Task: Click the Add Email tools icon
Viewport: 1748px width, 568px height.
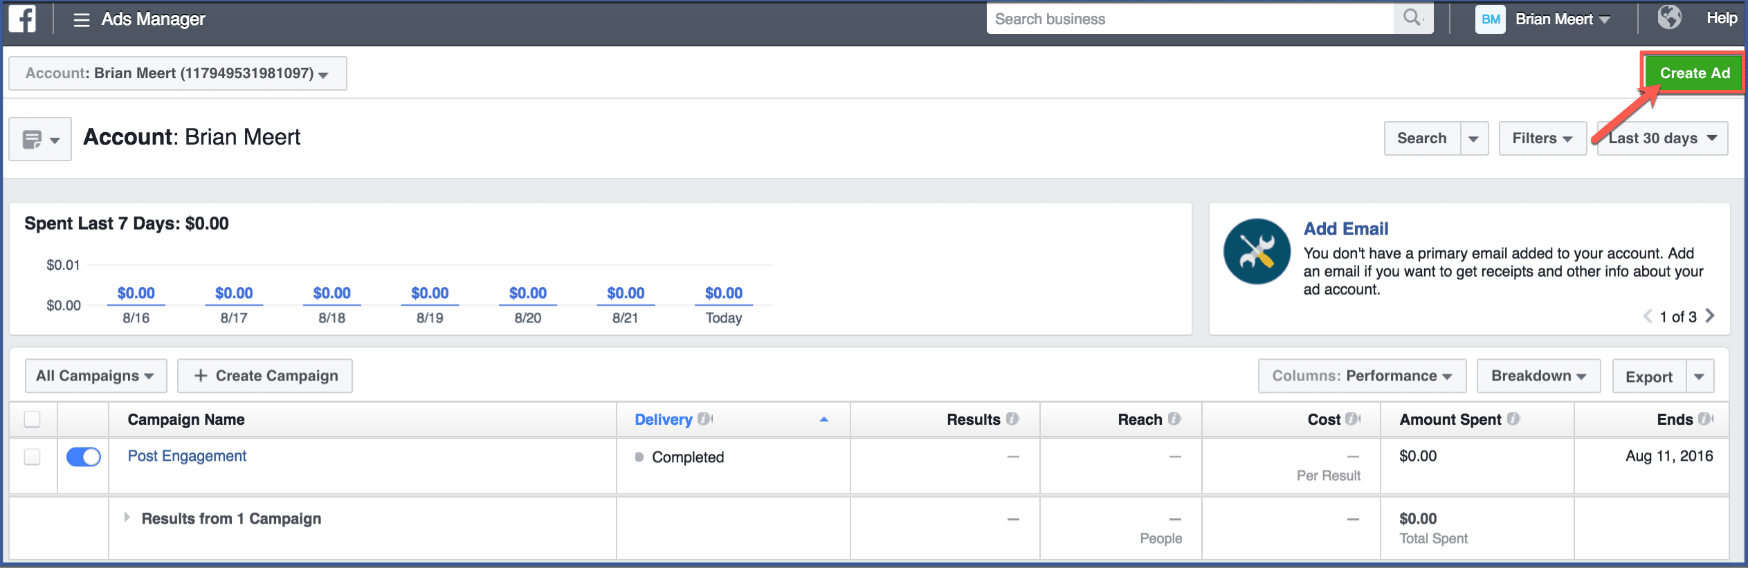Action: click(1257, 251)
